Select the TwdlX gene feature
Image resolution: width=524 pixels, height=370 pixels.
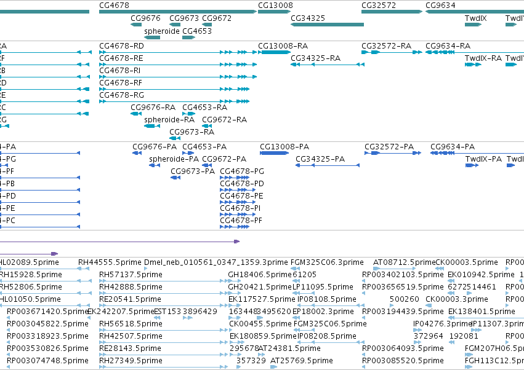(x=473, y=25)
